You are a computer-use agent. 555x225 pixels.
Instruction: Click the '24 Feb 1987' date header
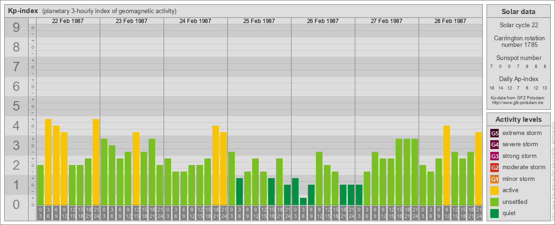[195, 21]
